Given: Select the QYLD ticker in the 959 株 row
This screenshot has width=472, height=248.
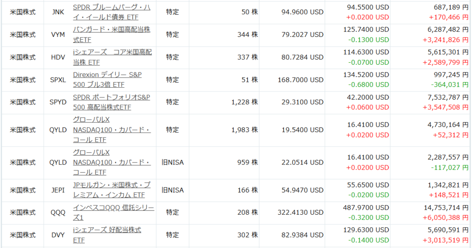Looking at the screenshot, I should click(x=58, y=163).
